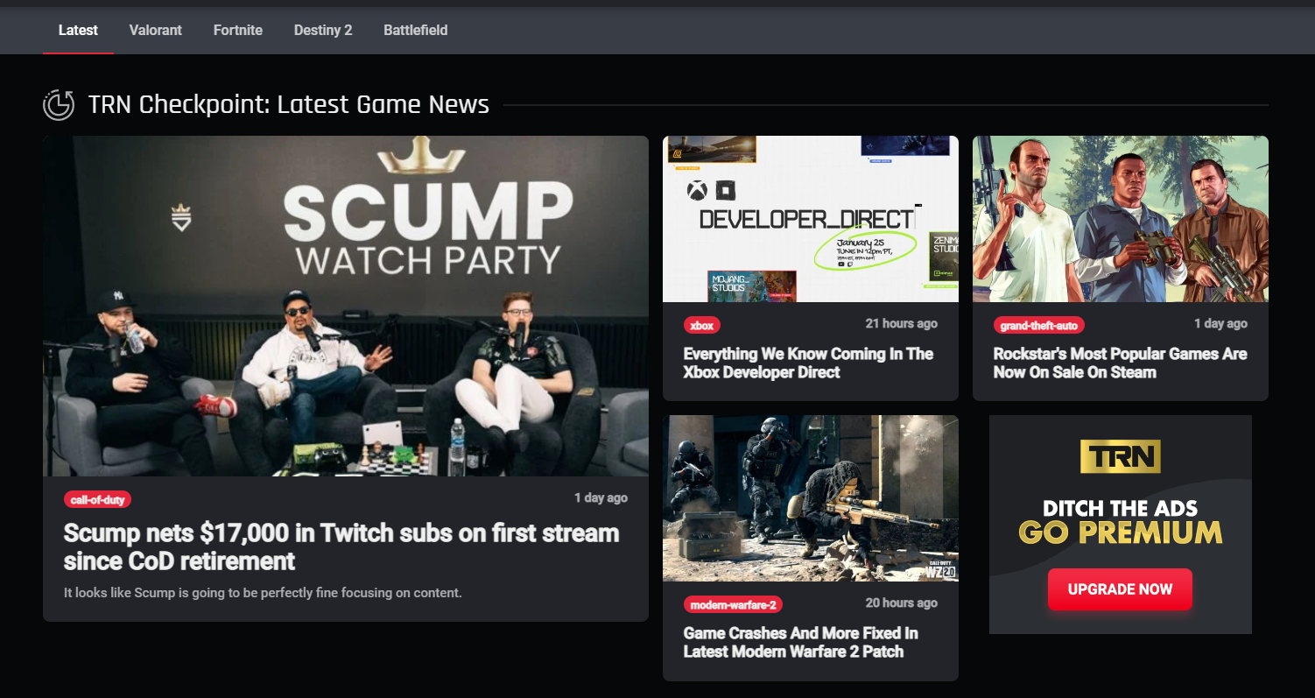Click the '20 hours ago' timestamp

(x=902, y=603)
